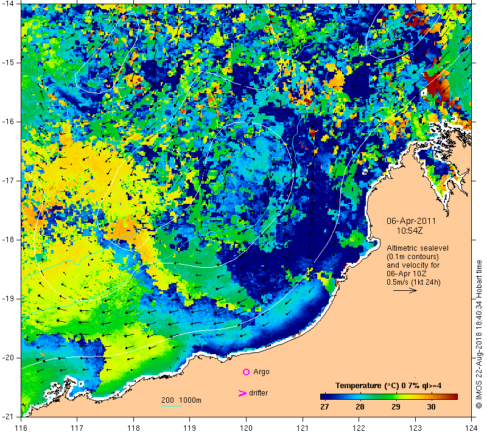Click the 'Altimetric sealevel' label

[418, 248]
